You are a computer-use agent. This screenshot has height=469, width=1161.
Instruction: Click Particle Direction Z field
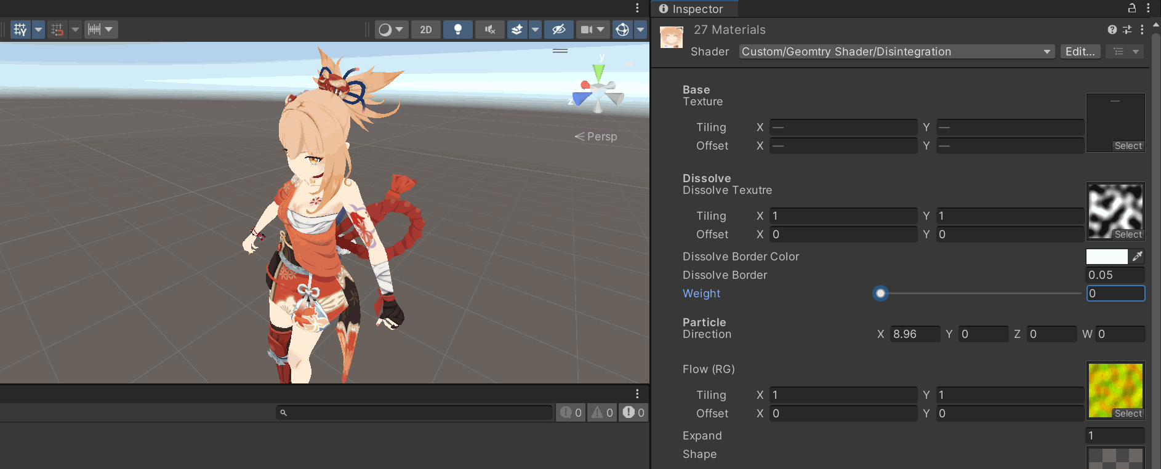[x=1051, y=334]
